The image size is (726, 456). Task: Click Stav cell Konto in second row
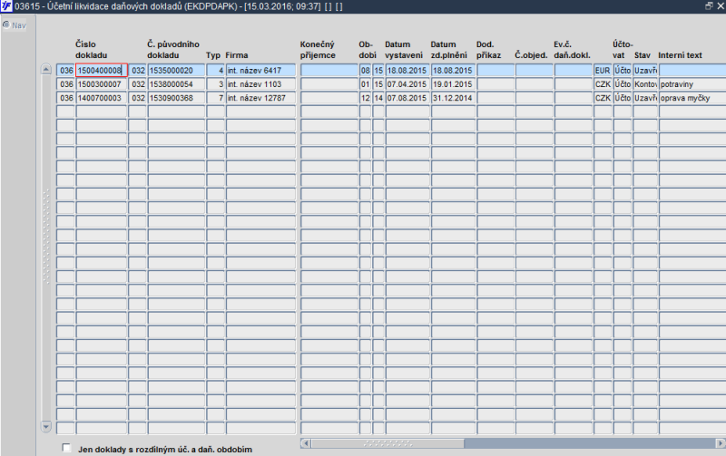(645, 84)
